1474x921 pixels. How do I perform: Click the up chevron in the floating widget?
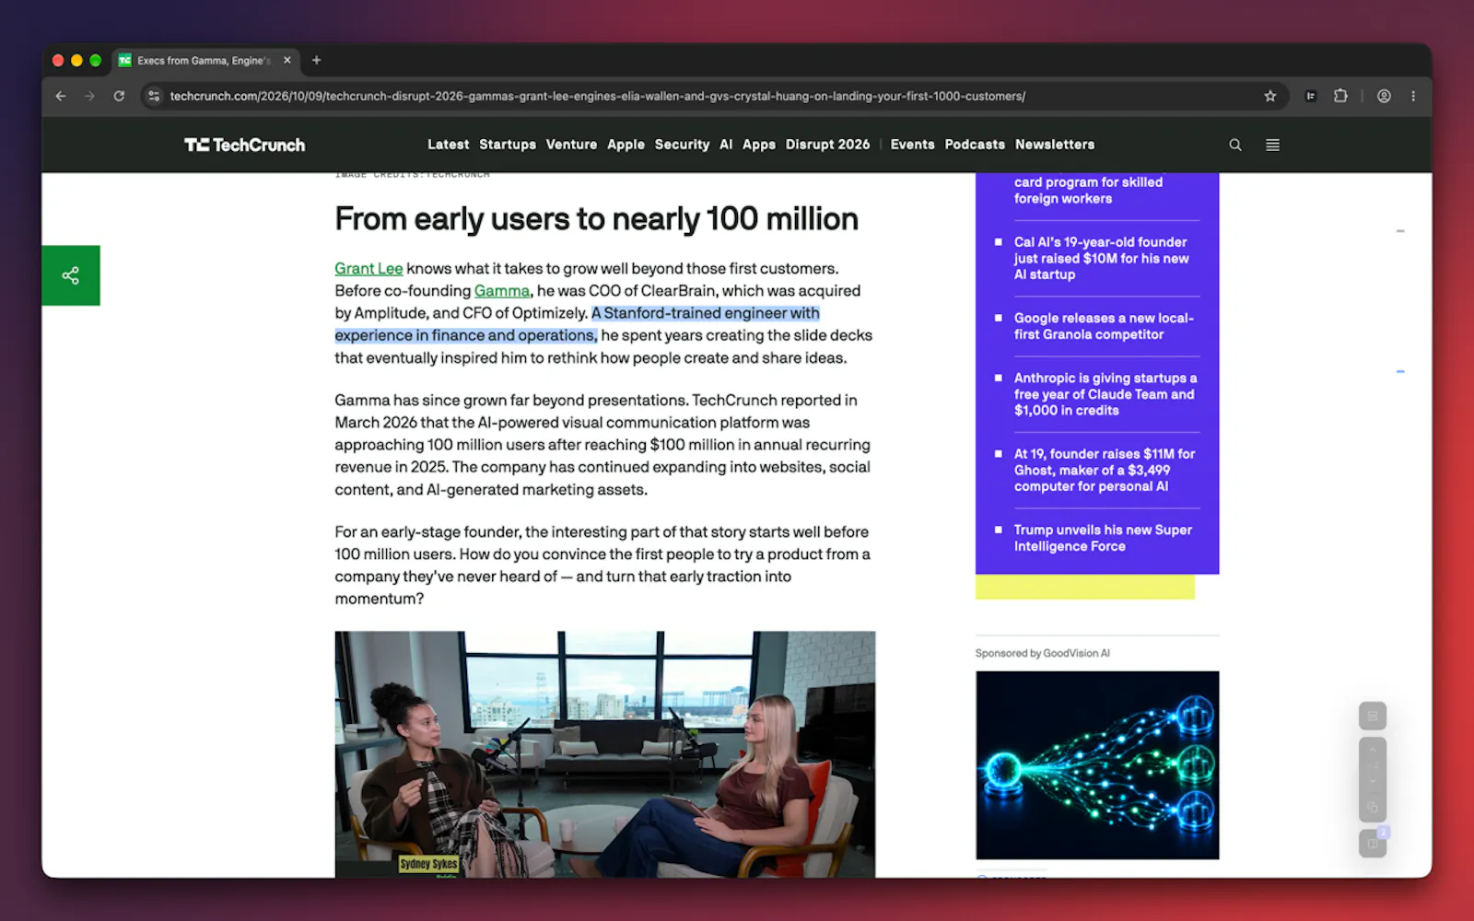tap(1373, 749)
